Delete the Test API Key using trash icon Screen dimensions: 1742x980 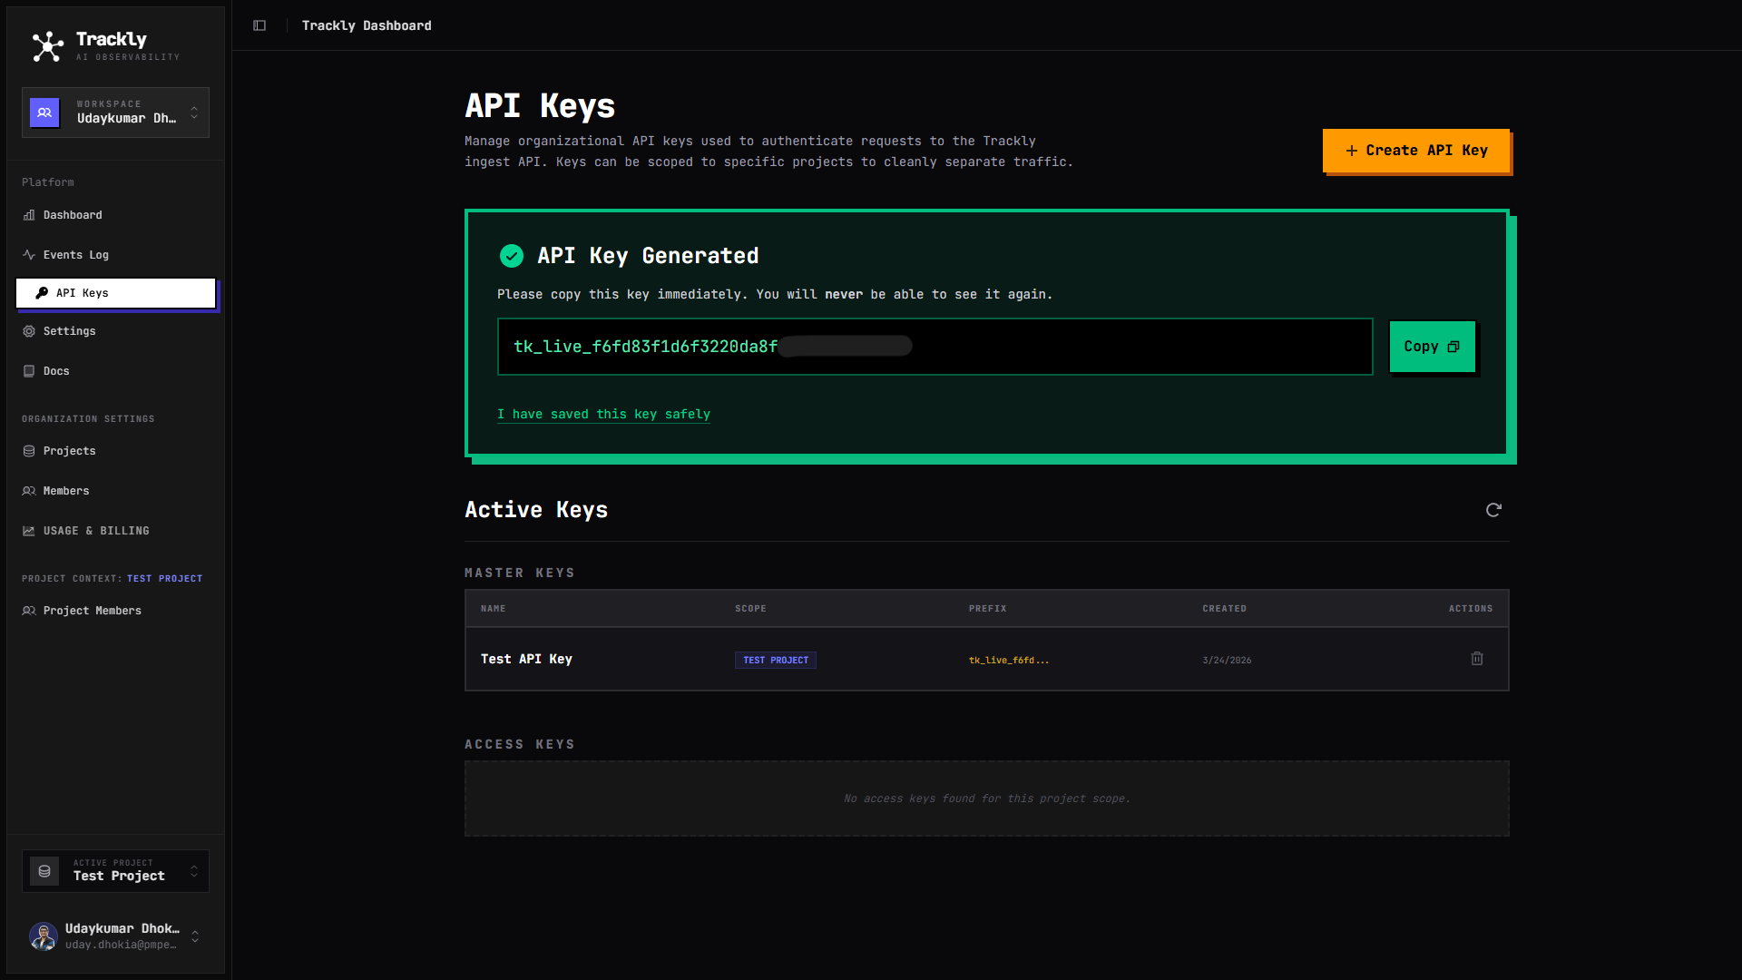(x=1476, y=659)
